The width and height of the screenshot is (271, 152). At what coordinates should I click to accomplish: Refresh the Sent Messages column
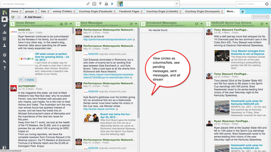[131, 24]
